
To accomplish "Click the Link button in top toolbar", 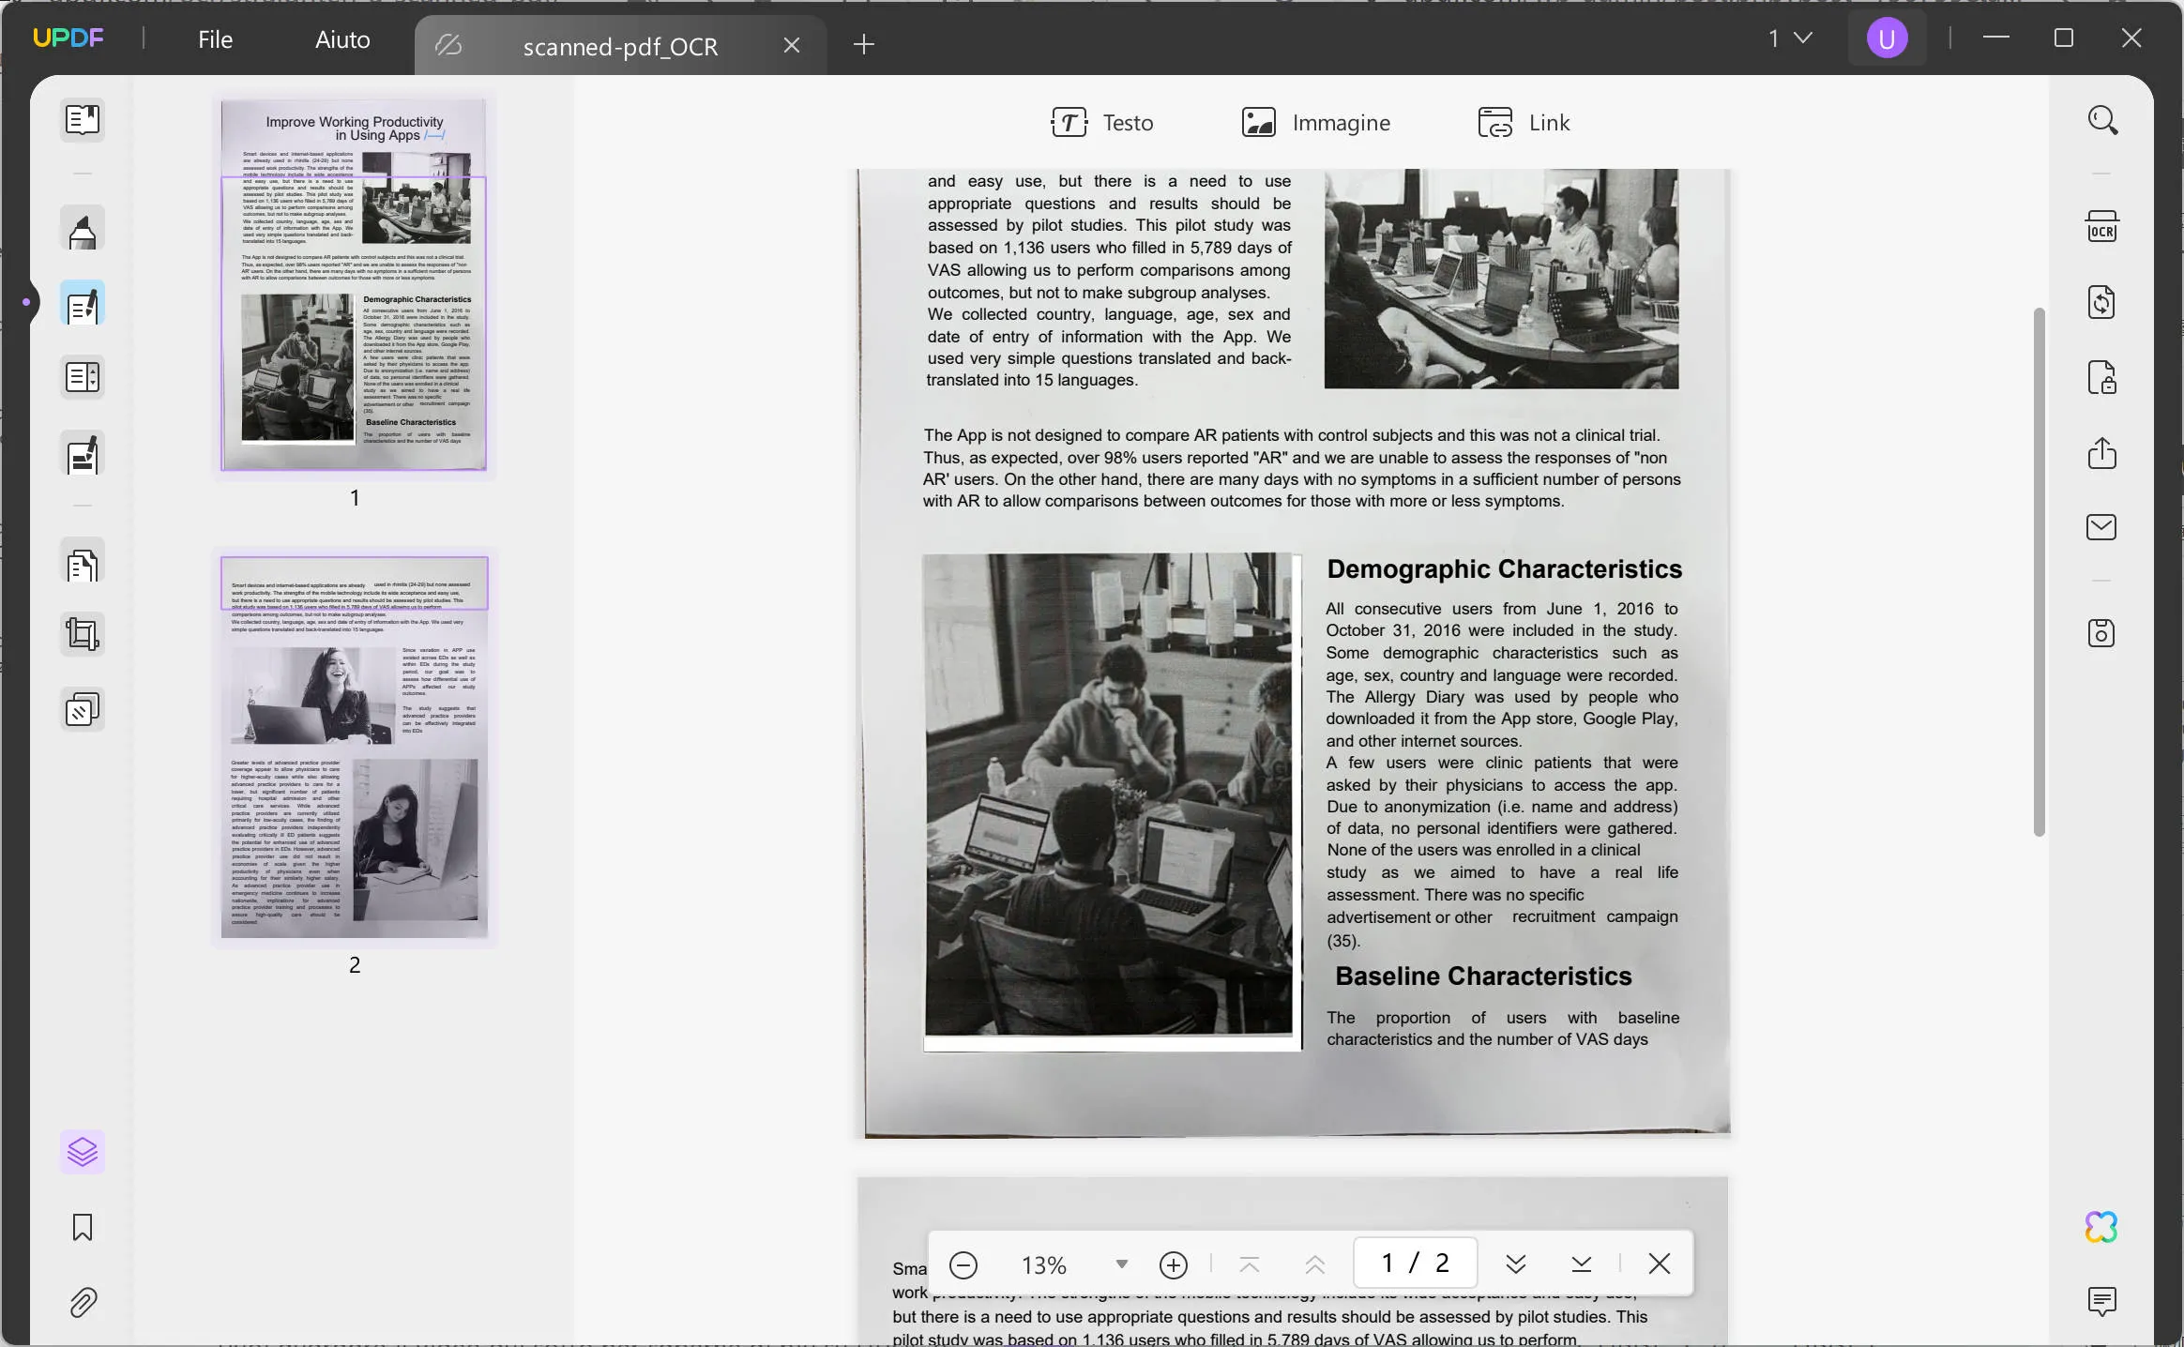I will point(1524,122).
